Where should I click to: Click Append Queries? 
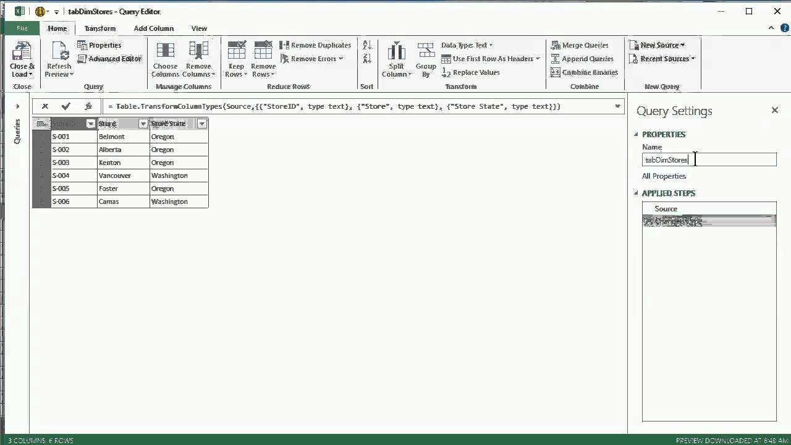click(x=582, y=59)
